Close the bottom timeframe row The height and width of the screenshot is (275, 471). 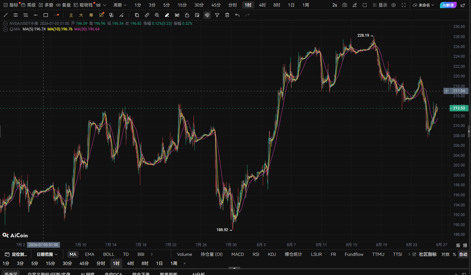(x=185, y=263)
